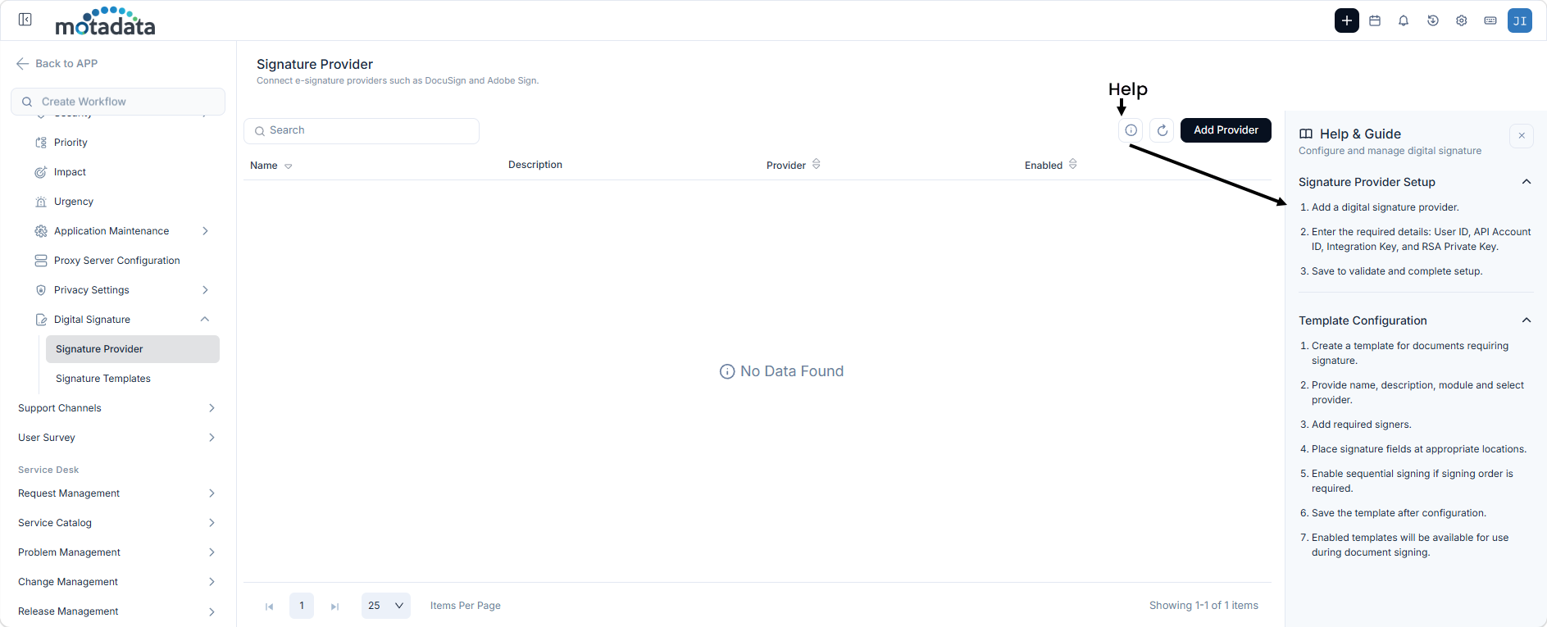The height and width of the screenshot is (627, 1547).
Task: Click Add a digital signature provider step
Action: pyautogui.click(x=1385, y=207)
